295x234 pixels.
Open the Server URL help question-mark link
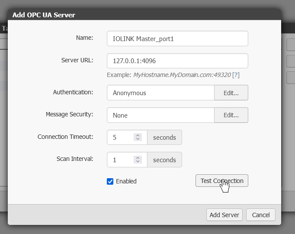[x=236, y=75]
